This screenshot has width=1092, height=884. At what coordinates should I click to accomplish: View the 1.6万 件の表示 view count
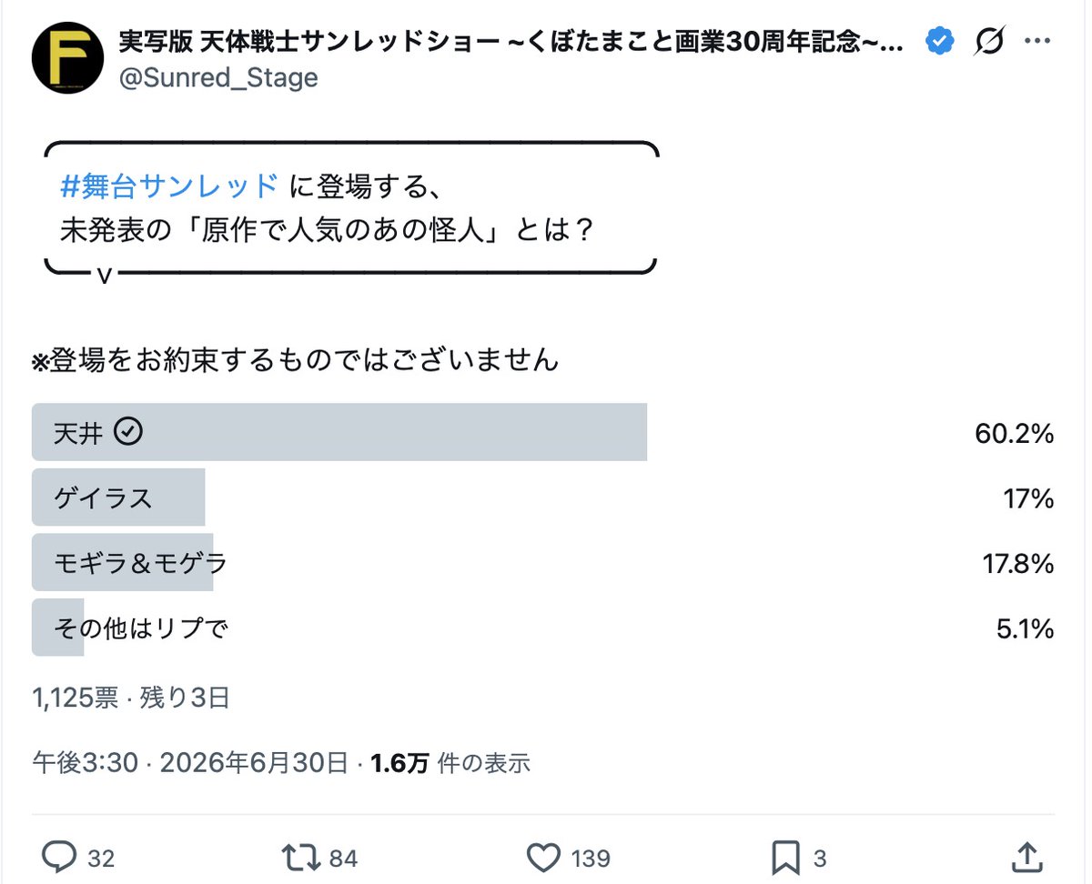click(450, 762)
